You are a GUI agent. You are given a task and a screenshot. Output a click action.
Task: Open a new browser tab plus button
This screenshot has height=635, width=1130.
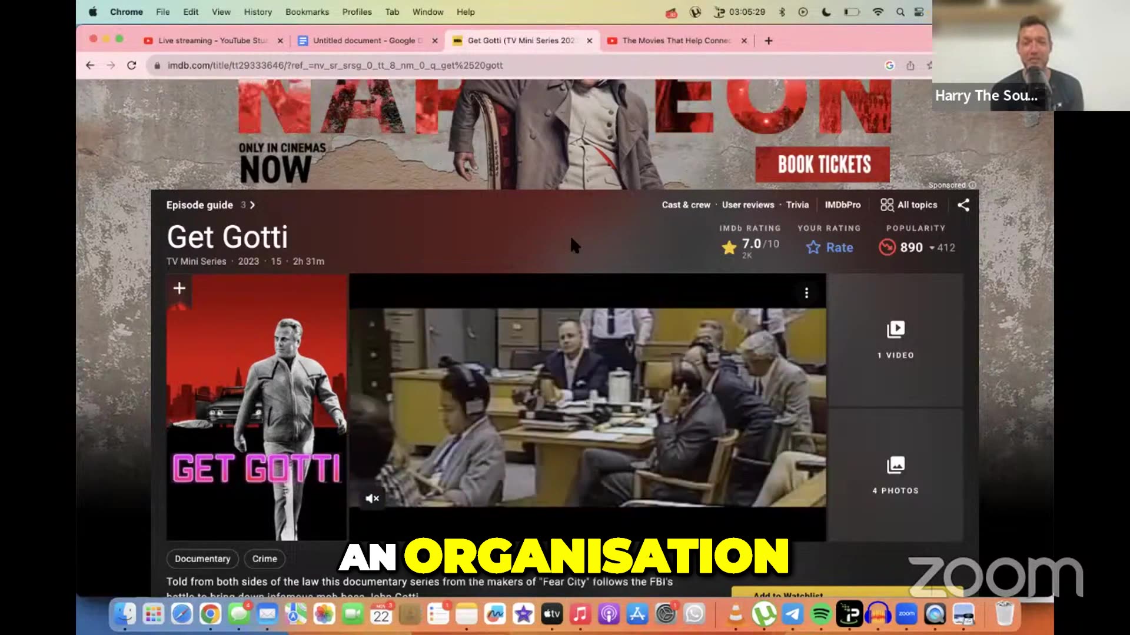(768, 41)
